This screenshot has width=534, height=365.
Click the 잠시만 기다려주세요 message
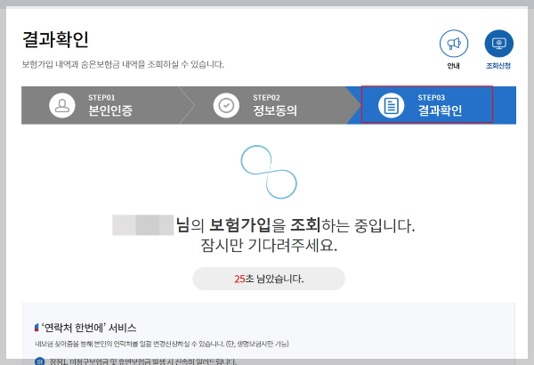269,245
